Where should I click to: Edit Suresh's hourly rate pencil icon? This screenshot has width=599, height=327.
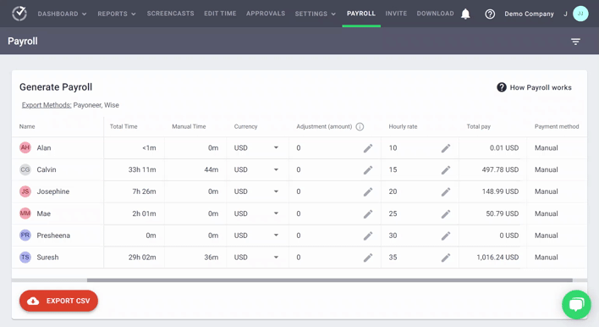[446, 258]
